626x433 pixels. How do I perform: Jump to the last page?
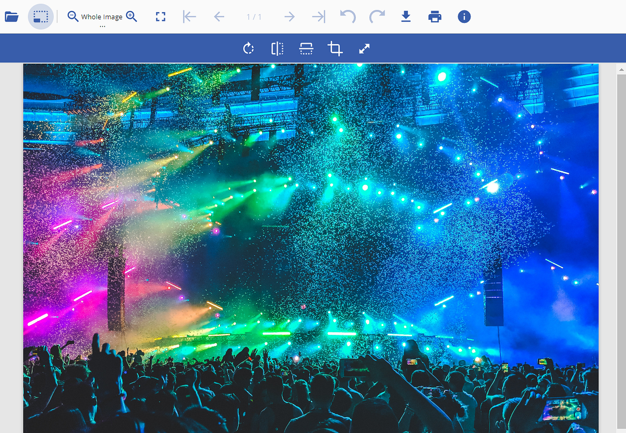(x=318, y=16)
